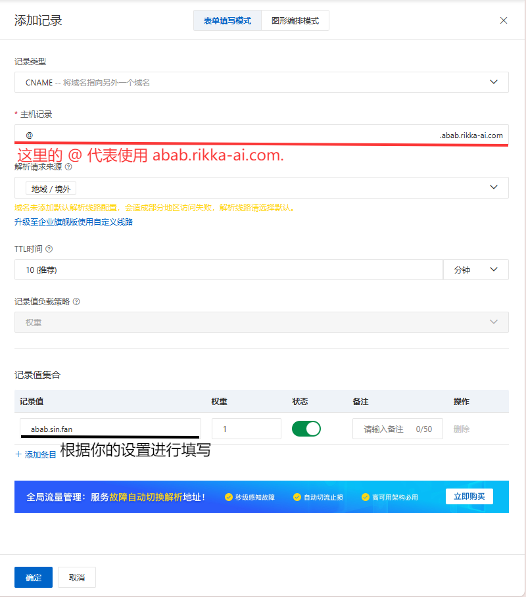526x597 pixels.
Task: Click 删除 to remove the record row
Action: click(x=461, y=428)
